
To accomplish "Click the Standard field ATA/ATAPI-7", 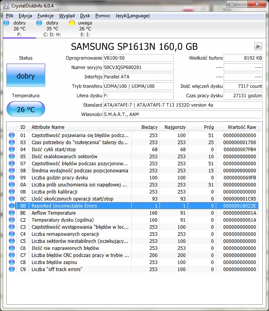I will click(x=183, y=105).
